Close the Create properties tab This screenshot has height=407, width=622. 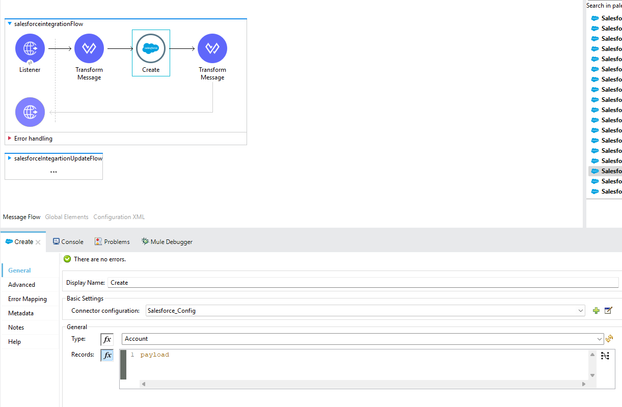pyautogui.click(x=38, y=242)
